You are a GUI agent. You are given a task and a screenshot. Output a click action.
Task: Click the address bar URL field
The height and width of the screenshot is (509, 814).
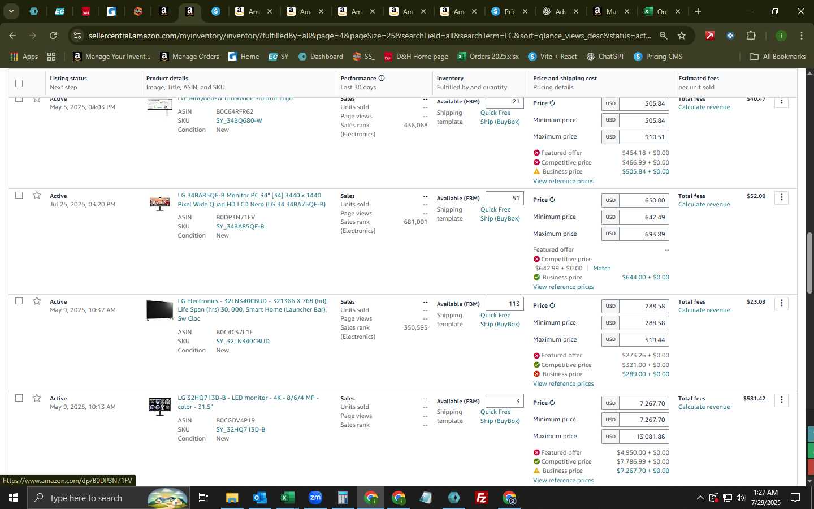(x=370, y=36)
